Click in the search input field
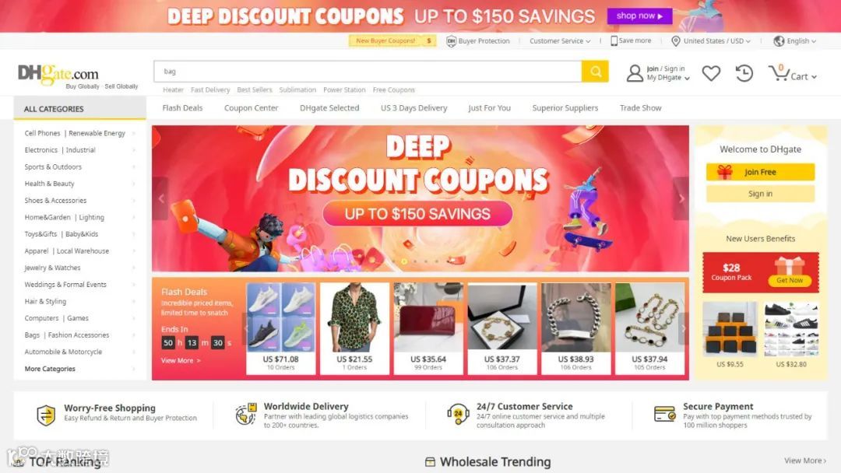 (x=368, y=72)
